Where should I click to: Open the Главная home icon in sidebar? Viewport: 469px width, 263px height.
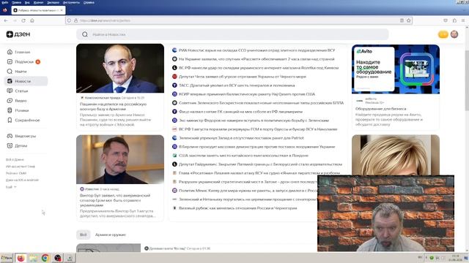coord(10,52)
